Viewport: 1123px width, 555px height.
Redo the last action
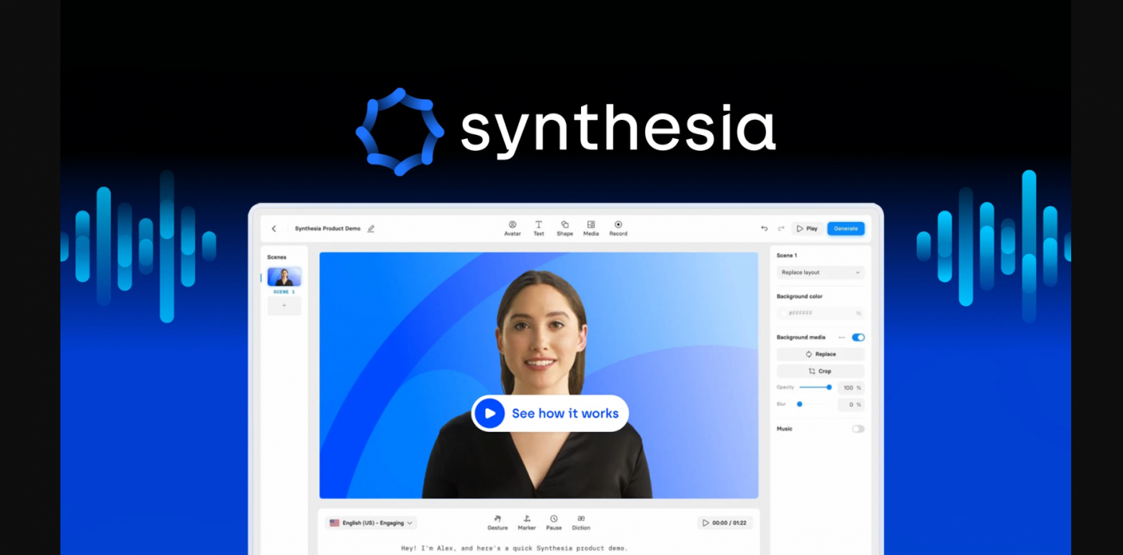(x=781, y=229)
